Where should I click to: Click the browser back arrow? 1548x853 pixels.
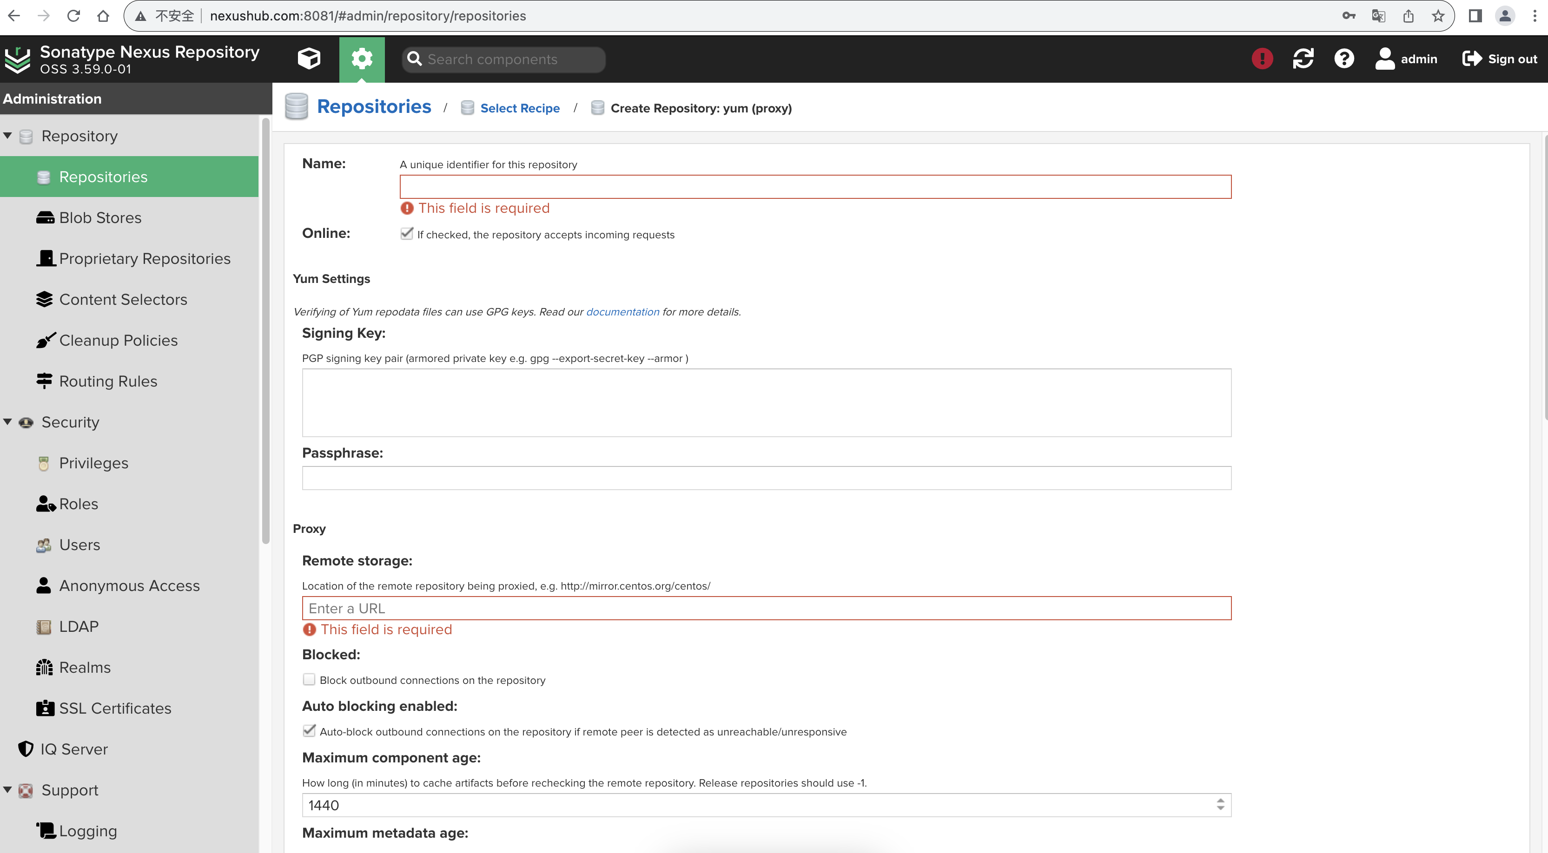point(14,16)
